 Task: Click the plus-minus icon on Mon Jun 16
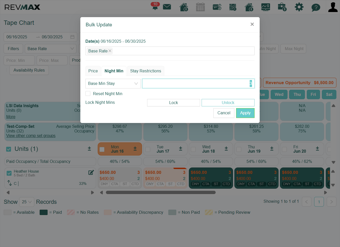click(135, 149)
